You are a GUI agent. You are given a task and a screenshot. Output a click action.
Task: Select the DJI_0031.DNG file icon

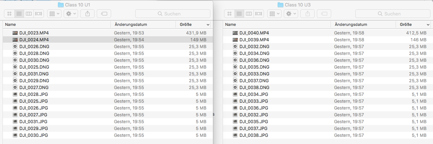click(x=15, y=74)
